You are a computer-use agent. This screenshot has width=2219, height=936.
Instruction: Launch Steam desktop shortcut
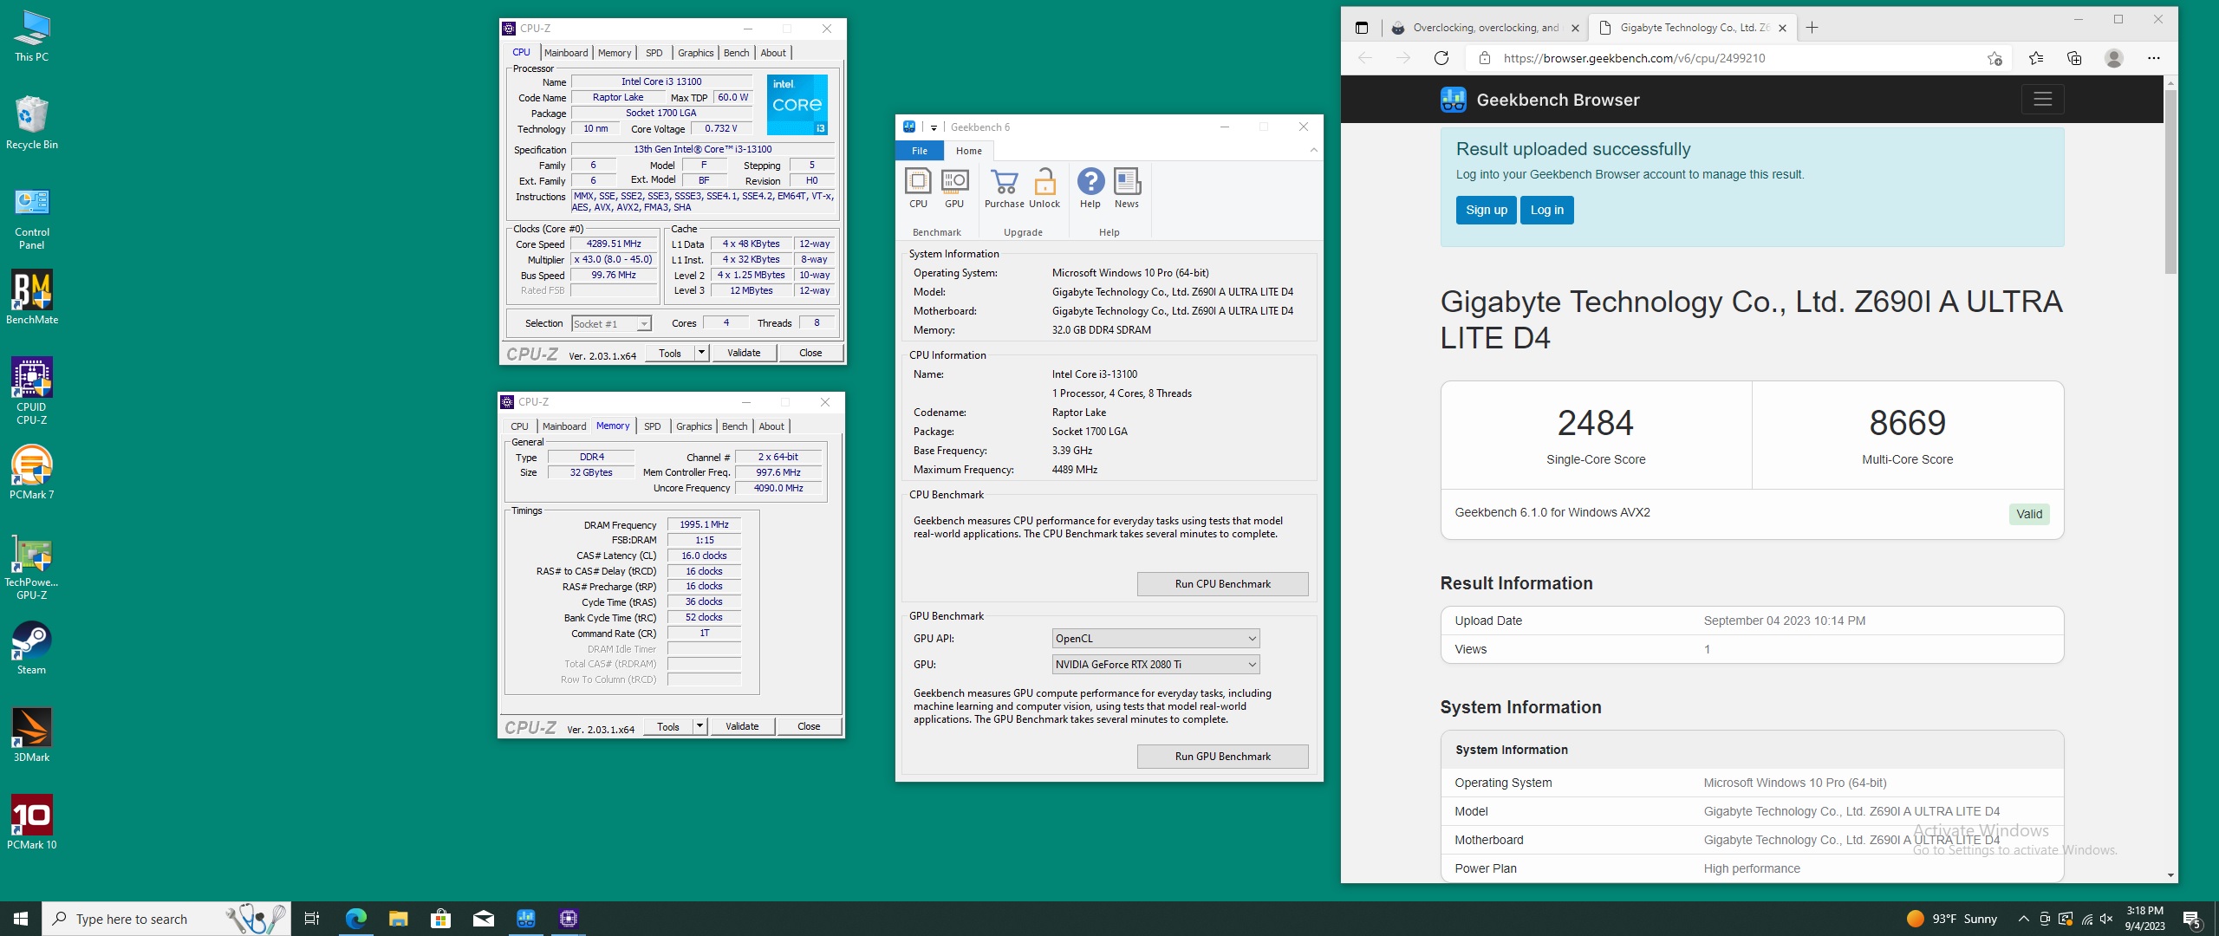[x=32, y=647]
